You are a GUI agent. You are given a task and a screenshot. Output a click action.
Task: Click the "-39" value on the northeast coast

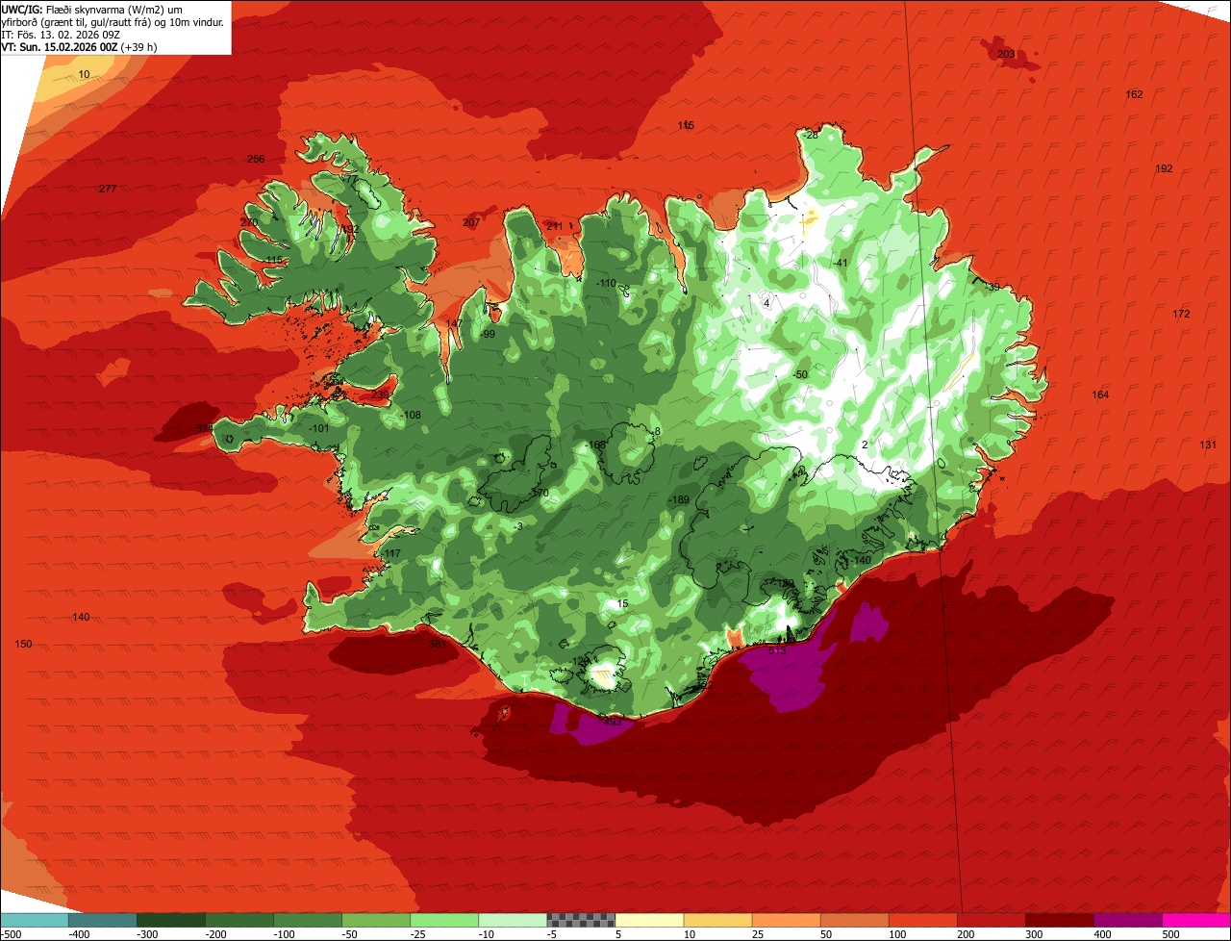pyautogui.click(x=992, y=286)
